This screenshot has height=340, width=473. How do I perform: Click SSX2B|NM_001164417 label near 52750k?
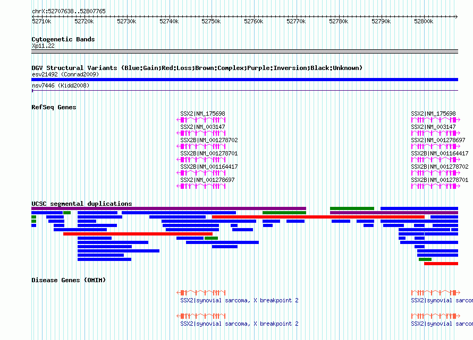[x=209, y=167]
